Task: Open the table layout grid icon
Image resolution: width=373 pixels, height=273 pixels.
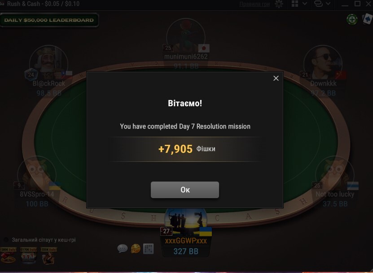Action: pyautogui.click(x=295, y=4)
